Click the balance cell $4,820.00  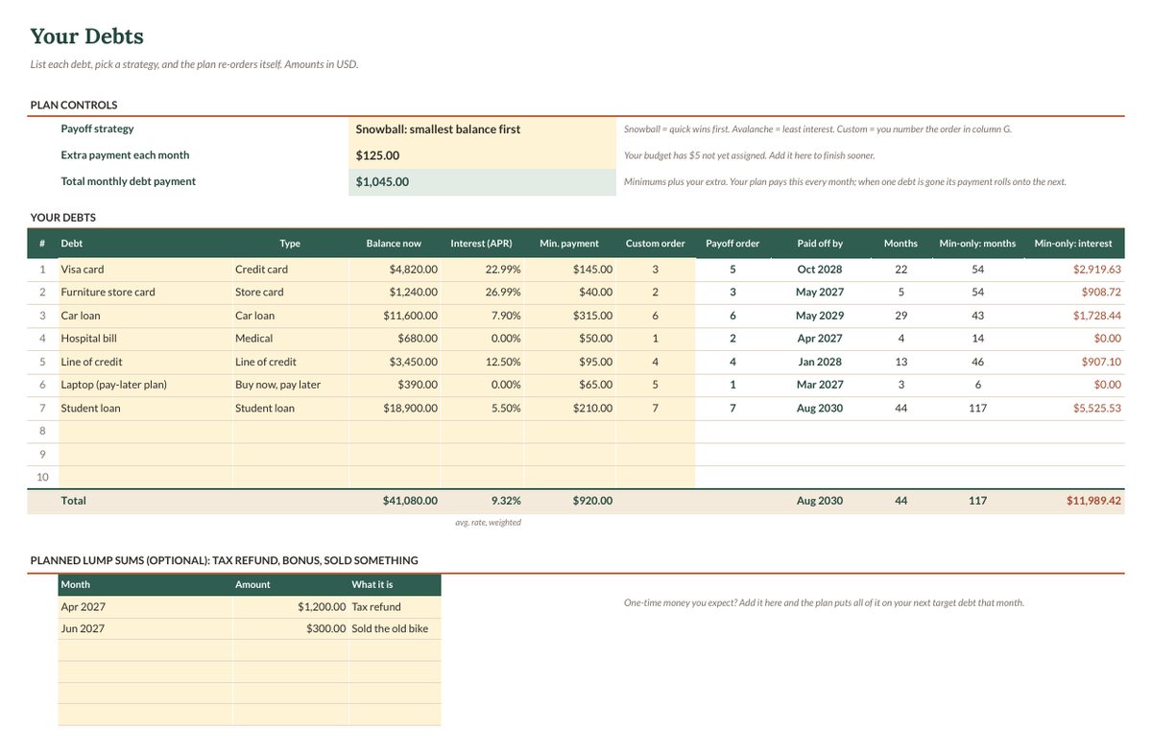[395, 270]
